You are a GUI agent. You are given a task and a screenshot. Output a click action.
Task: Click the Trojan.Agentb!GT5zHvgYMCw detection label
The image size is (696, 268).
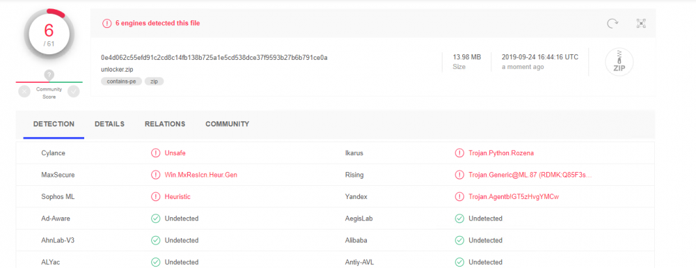click(514, 196)
